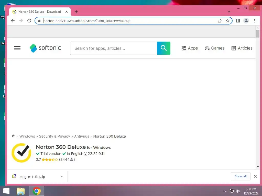Open the network tray icon
The height and width of the screenshot is (196, 262).
click(232, 191)
